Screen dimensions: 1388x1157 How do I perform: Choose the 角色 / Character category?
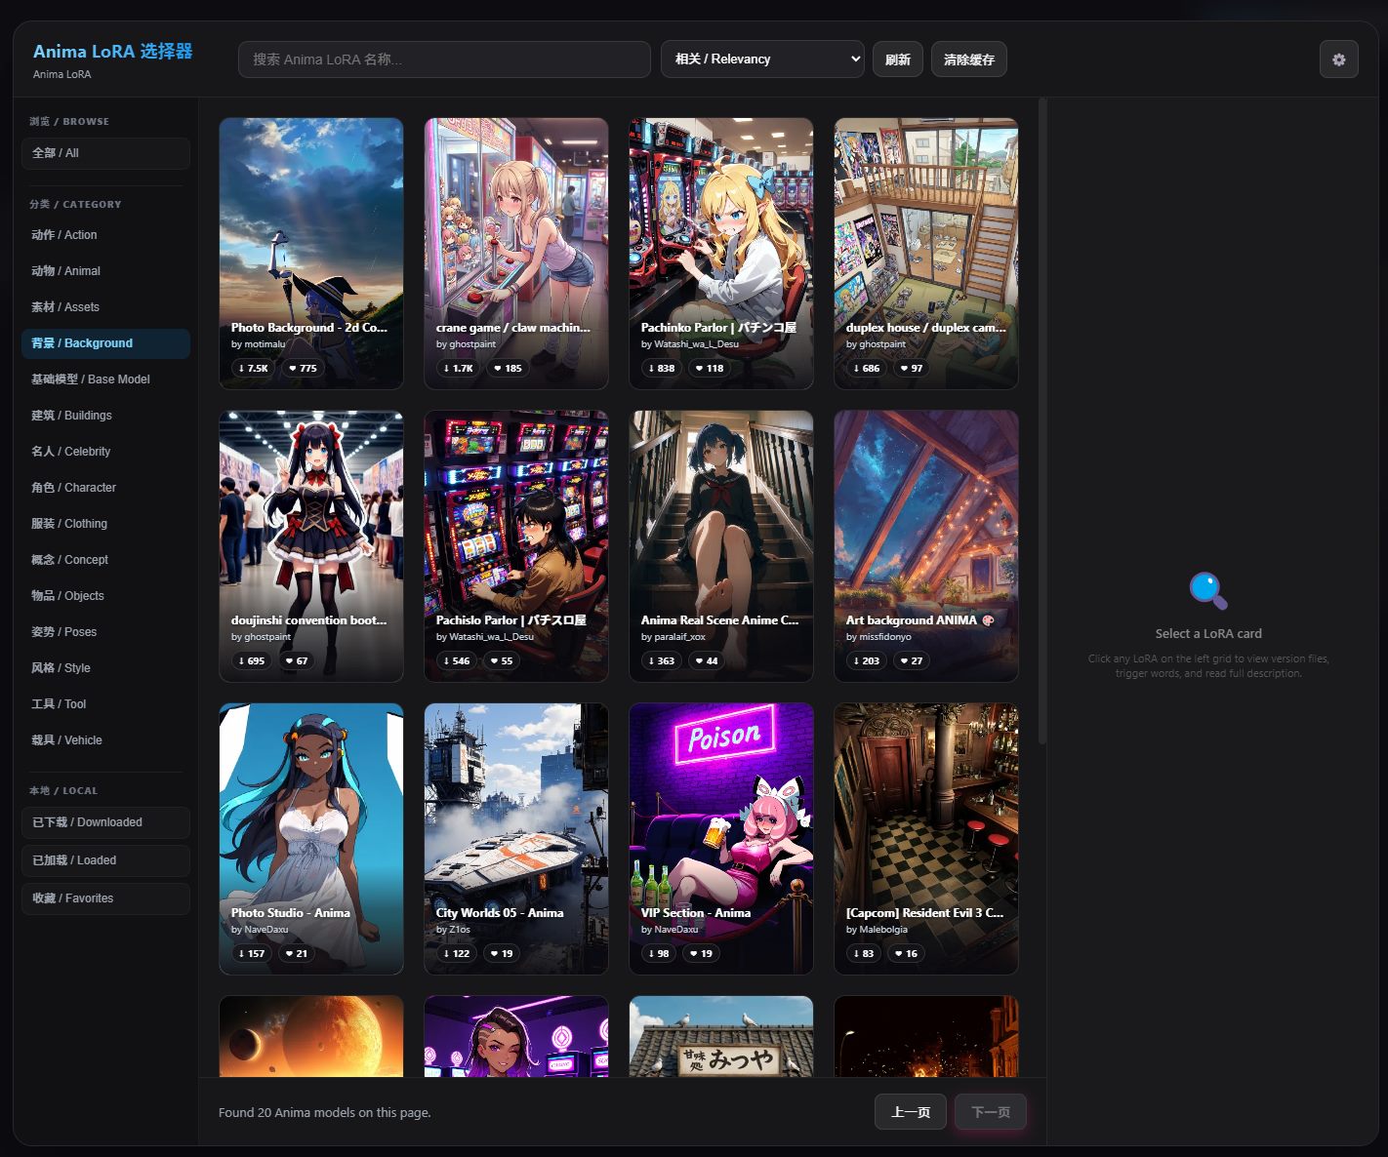point(105,488)
